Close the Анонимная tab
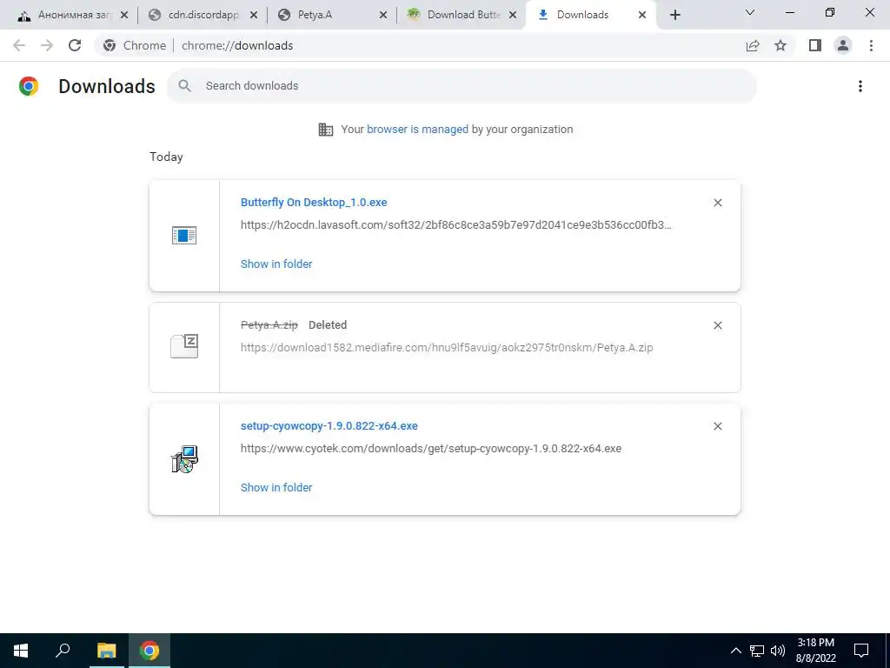This screenshot has width=890, height=668. click(124, 16)
